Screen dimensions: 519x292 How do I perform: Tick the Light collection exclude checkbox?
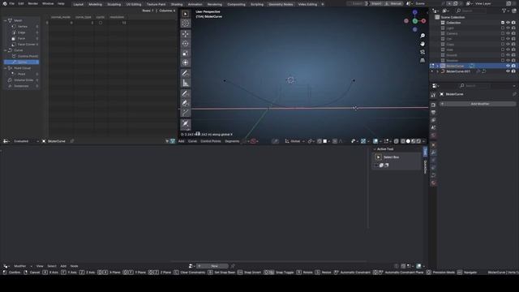coord(503,28)
